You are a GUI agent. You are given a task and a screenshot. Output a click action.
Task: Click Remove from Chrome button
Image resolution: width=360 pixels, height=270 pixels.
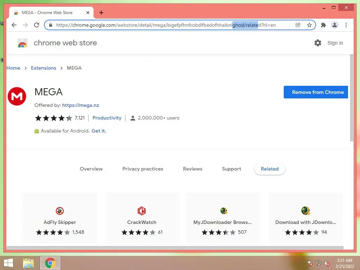point(316,92)
